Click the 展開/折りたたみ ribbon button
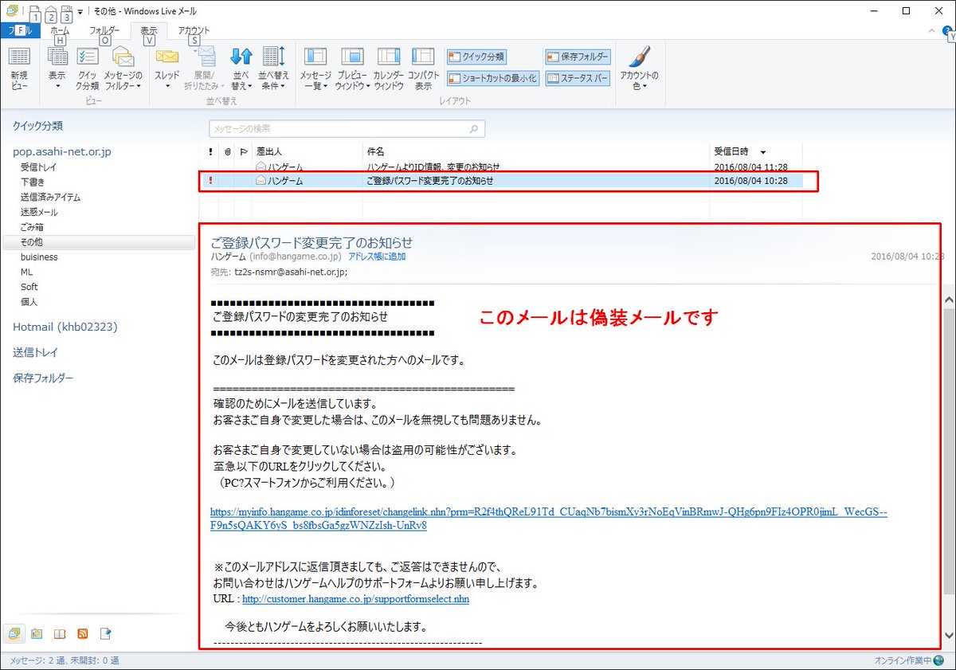The height and width of the screenshot is (670, 956). [205, 69]
